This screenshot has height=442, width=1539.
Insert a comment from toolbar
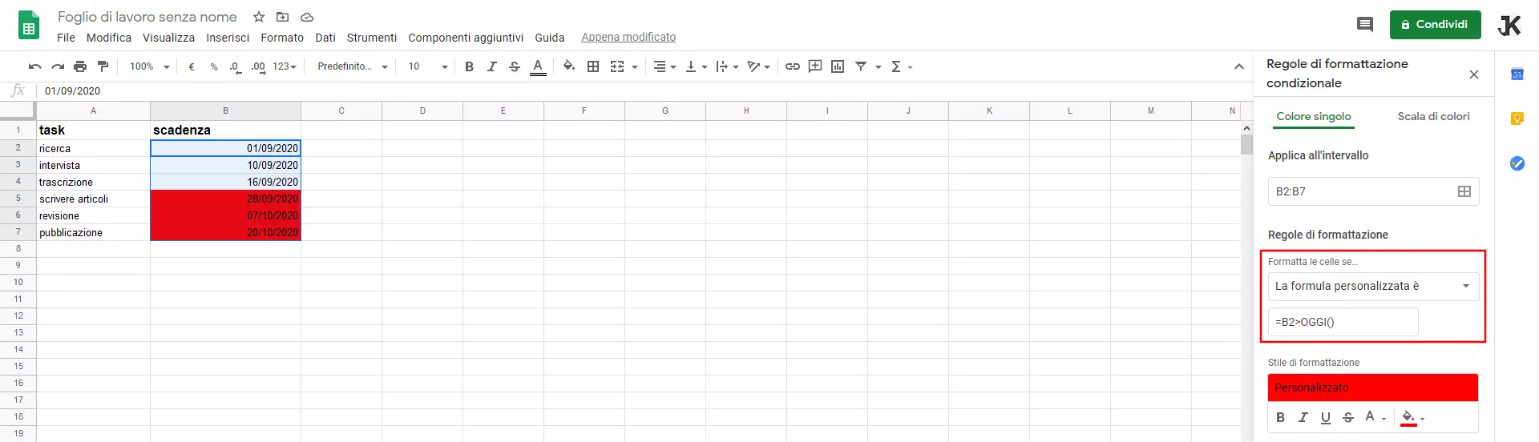[x=815, y=66]
